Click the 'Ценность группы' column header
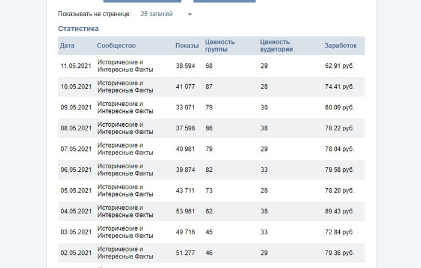Screen dimensions: 421x268 tap(220, 46)
